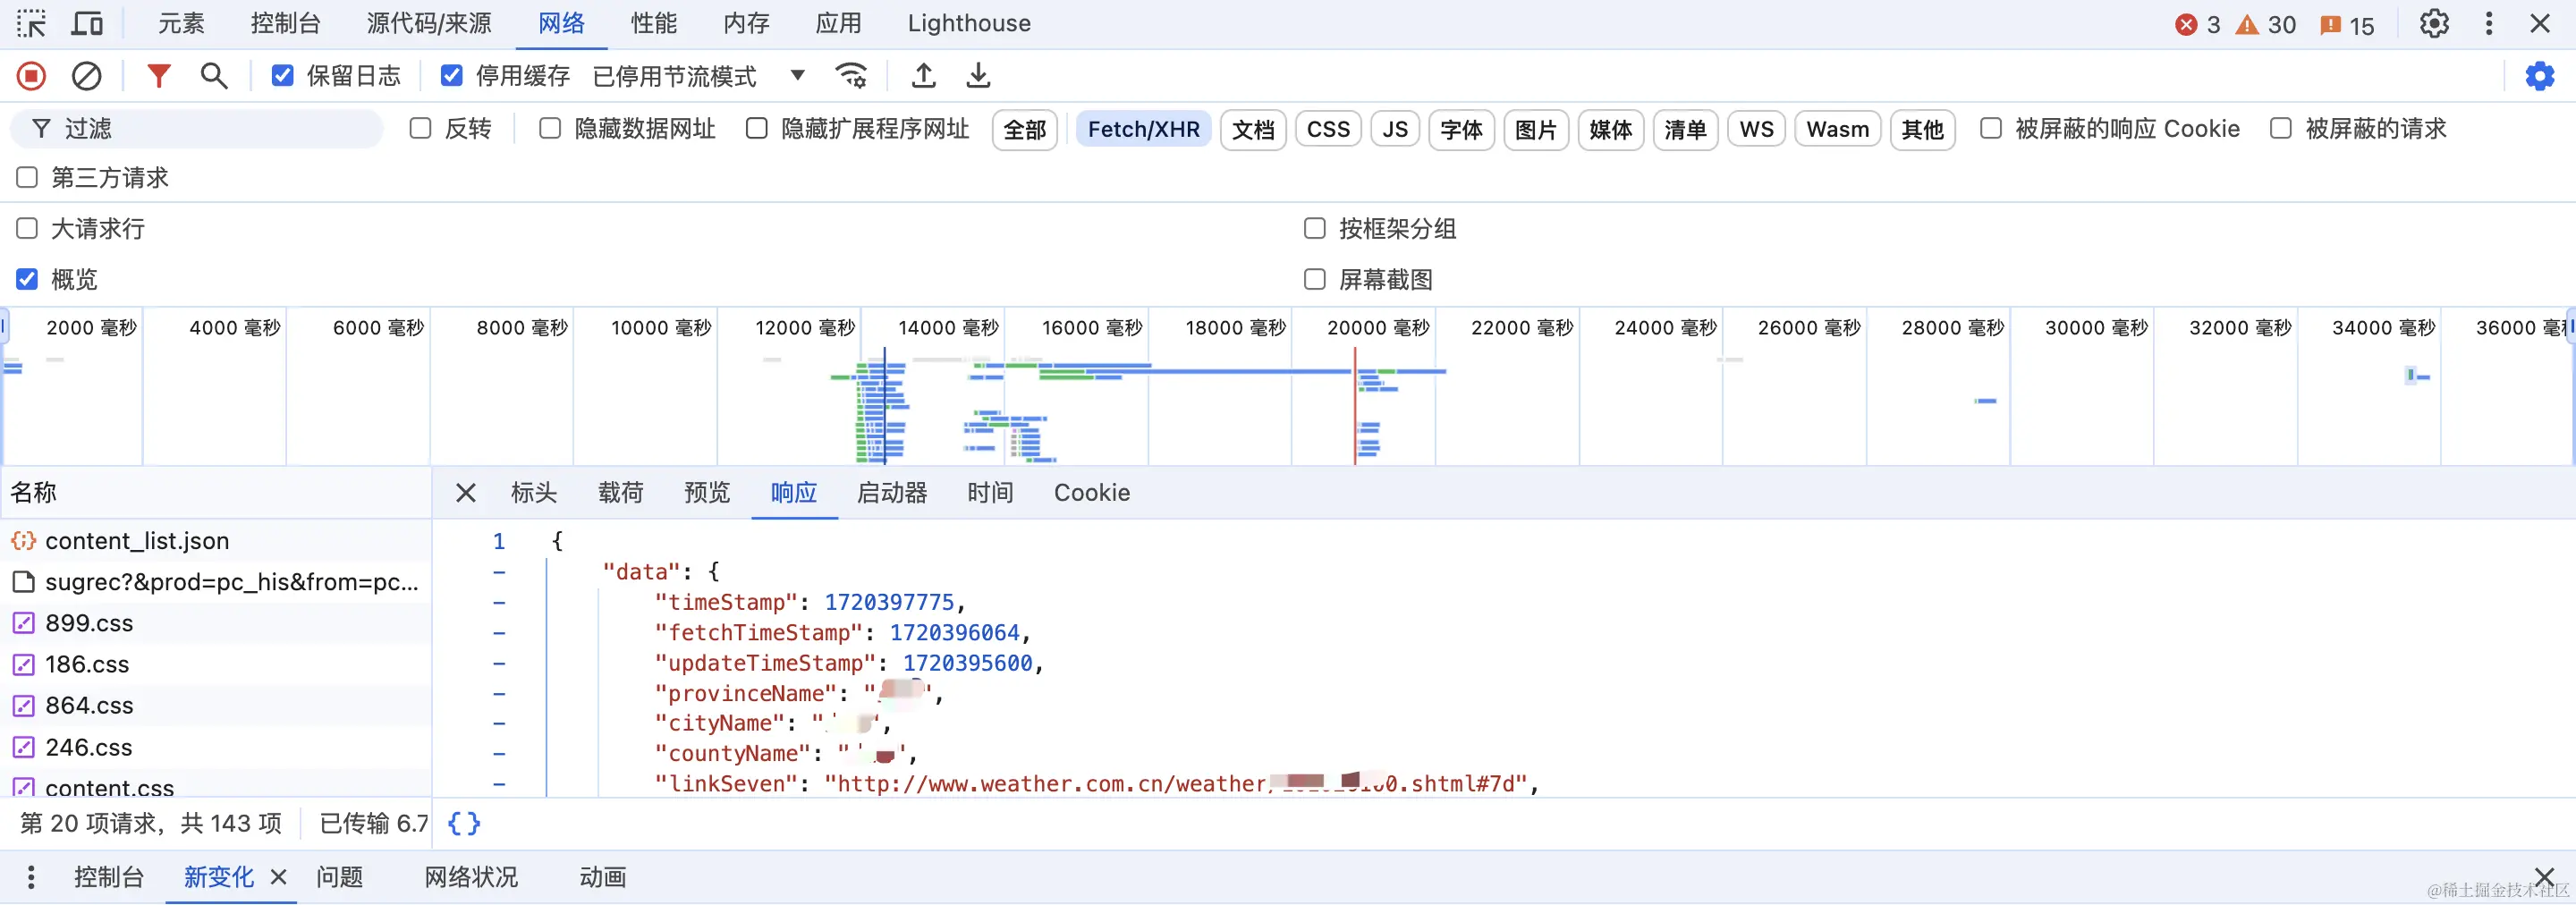Image resolution: width=2576 pixels, height=905 pixels.
Task: Sort requests by 名称 column header
Action: tap(215, 493)
